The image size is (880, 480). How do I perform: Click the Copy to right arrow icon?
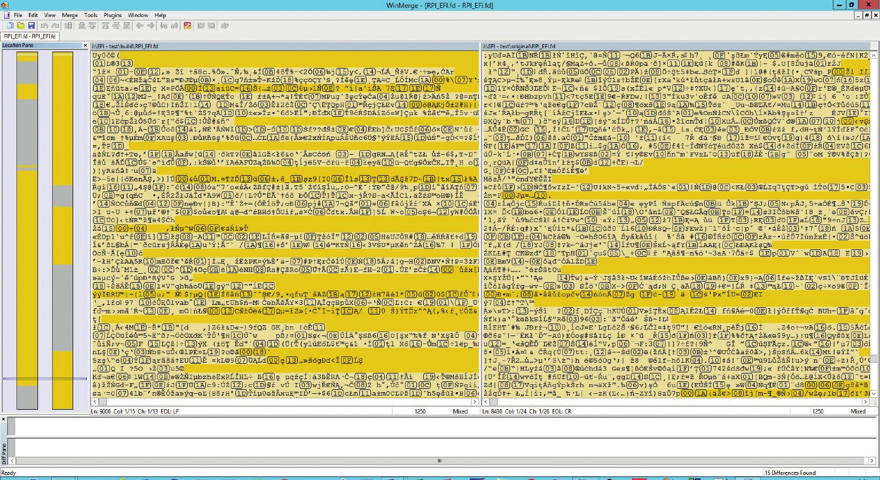click(140, 26)
